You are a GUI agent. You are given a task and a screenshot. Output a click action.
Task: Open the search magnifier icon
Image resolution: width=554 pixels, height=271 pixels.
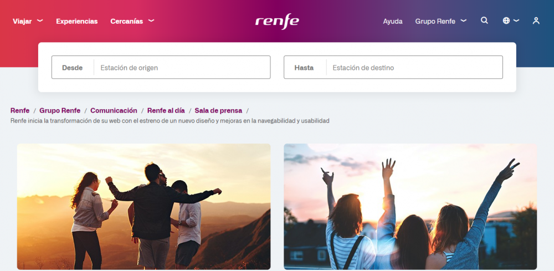pos(484,21)
